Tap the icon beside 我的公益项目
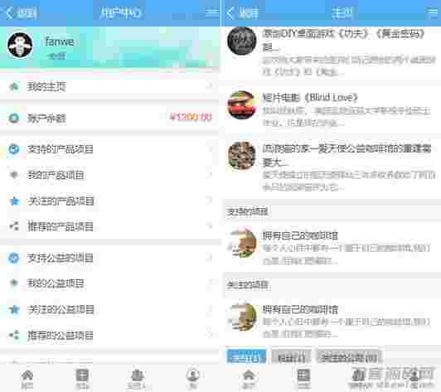This screenshot has height=392, width=441. [x=13, y=283]
